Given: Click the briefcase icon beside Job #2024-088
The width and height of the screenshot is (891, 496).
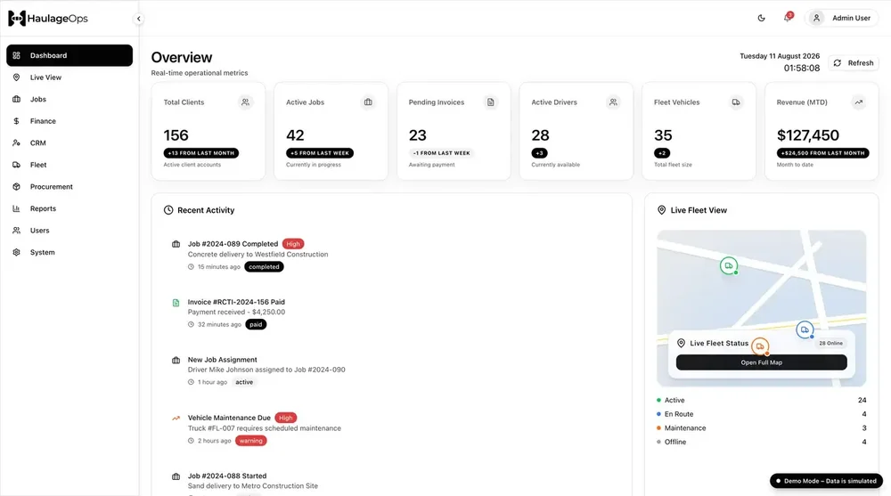Looking at the screenshot, I should 176,476.
